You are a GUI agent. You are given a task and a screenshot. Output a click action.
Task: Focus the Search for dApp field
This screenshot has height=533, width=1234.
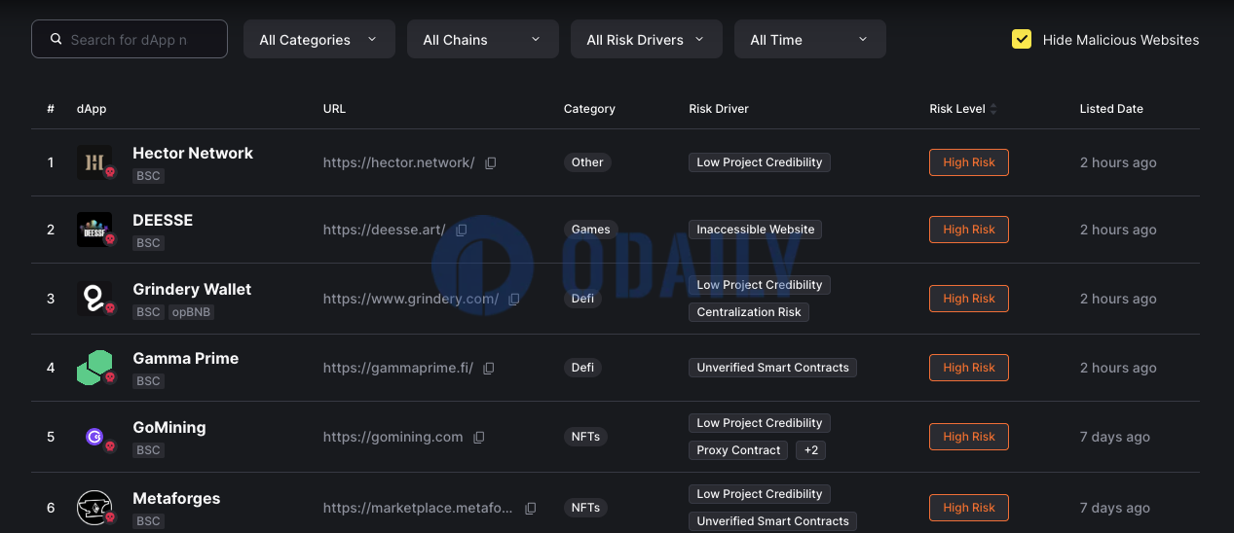click(130, 39)
